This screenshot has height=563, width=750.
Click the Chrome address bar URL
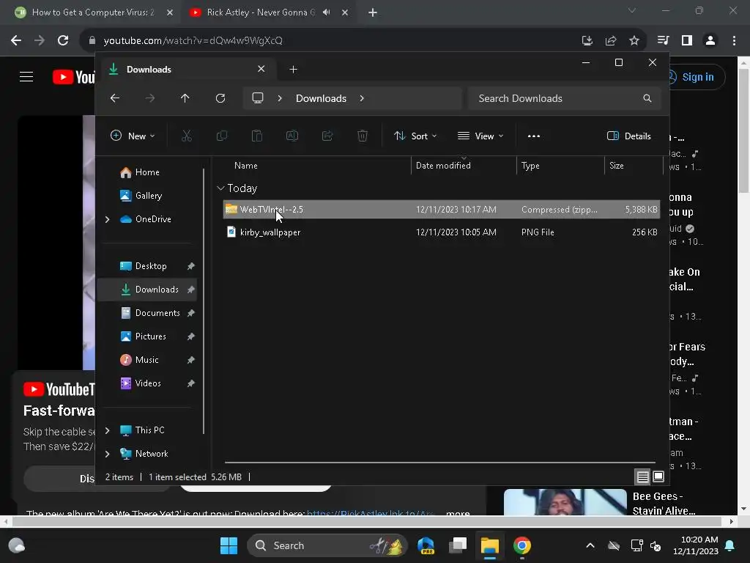[193, 41]
